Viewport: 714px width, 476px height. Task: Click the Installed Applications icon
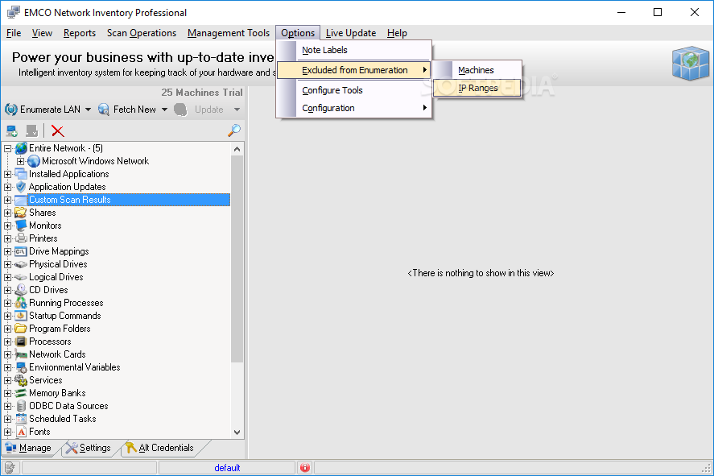pyautogui.click(x=21, y=173)
